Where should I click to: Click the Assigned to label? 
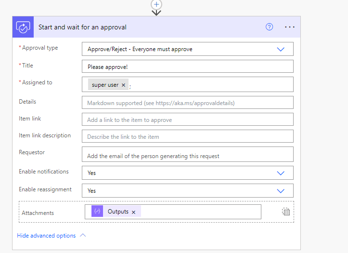tap(37, 82)
